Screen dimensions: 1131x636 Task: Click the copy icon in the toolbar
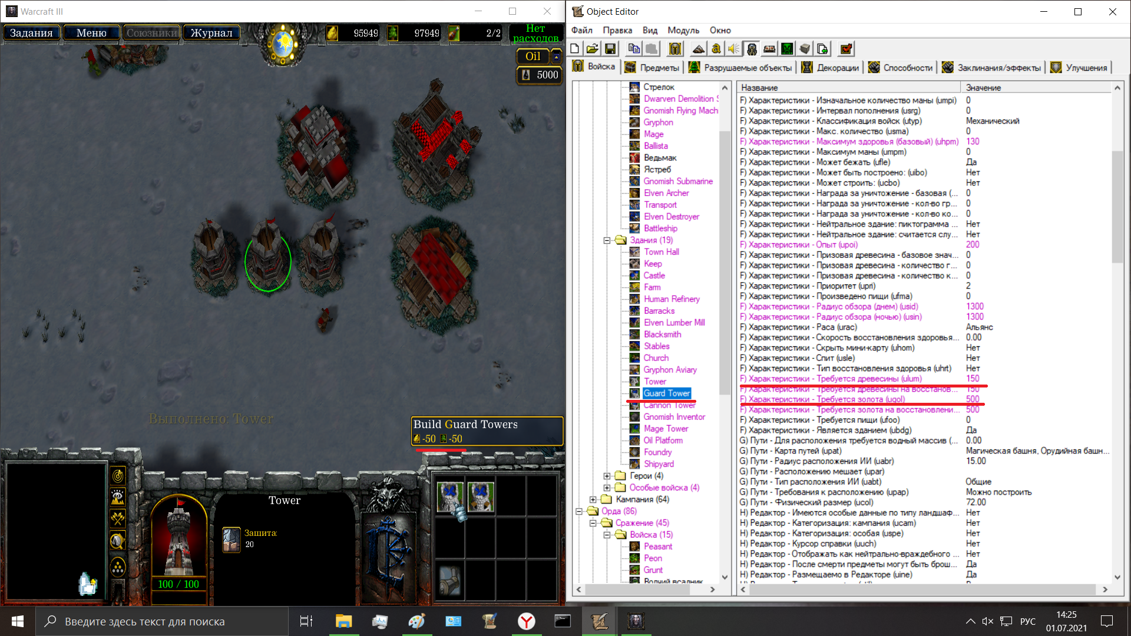pyautogui.click(x=634, y=49)
